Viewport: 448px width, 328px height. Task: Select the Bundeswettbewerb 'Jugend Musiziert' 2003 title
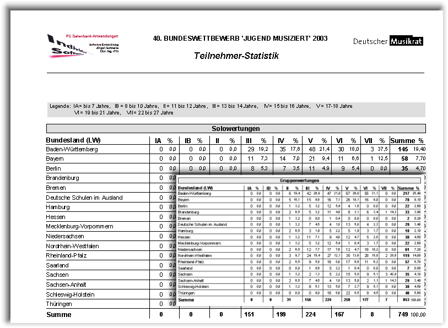click(240, 39)
